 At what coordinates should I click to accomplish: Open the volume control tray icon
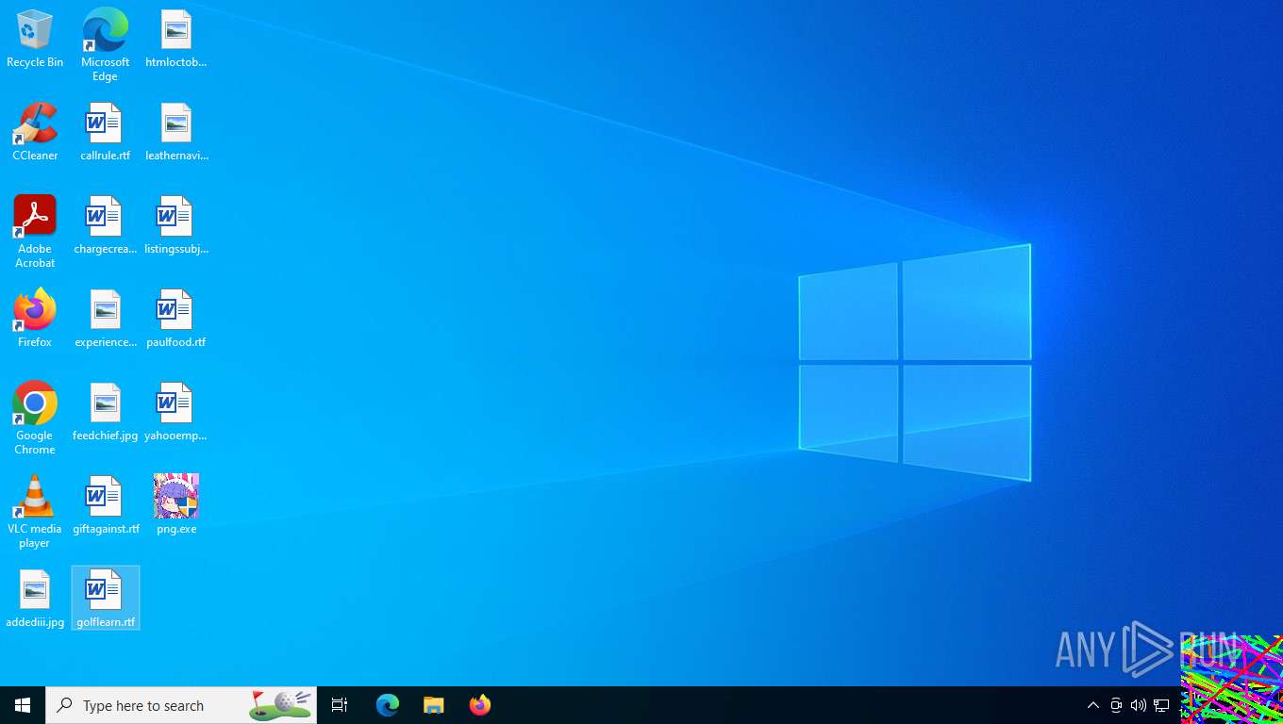(1139, 705)
